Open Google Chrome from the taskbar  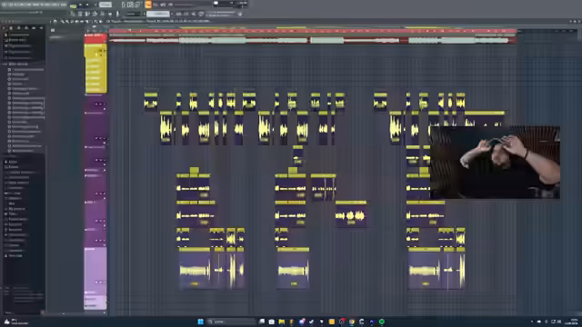click(x=352, y=322)
